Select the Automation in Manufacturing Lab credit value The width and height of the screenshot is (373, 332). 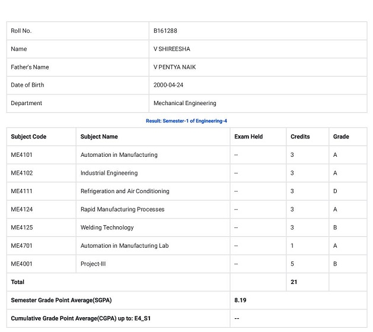(x=292, y=246)
